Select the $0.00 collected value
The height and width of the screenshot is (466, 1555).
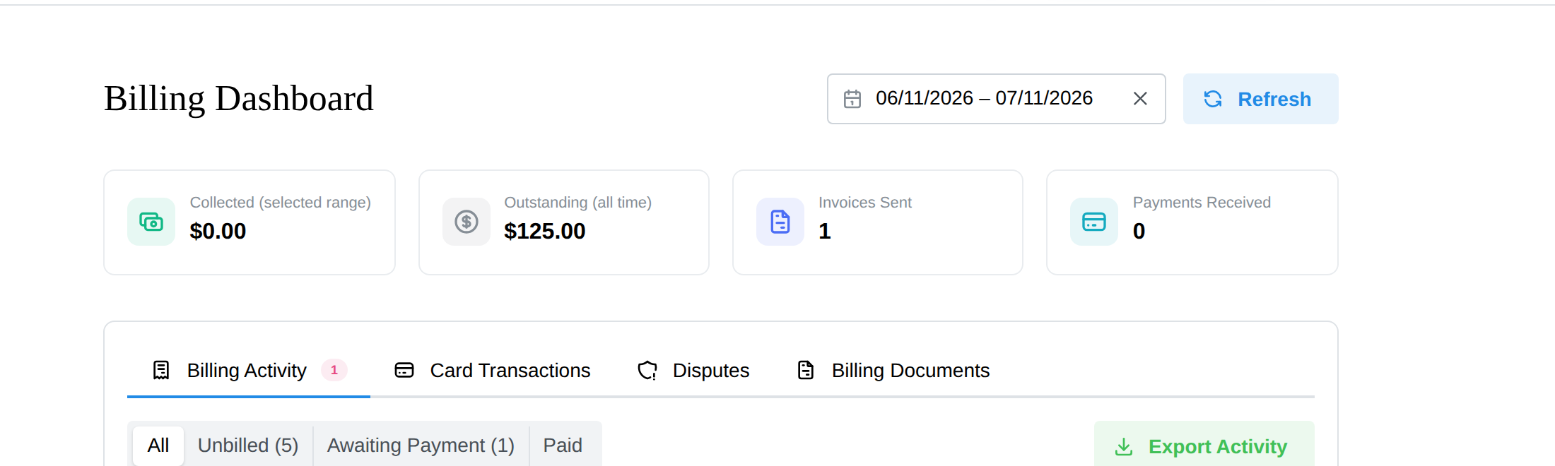coord(218,231)
